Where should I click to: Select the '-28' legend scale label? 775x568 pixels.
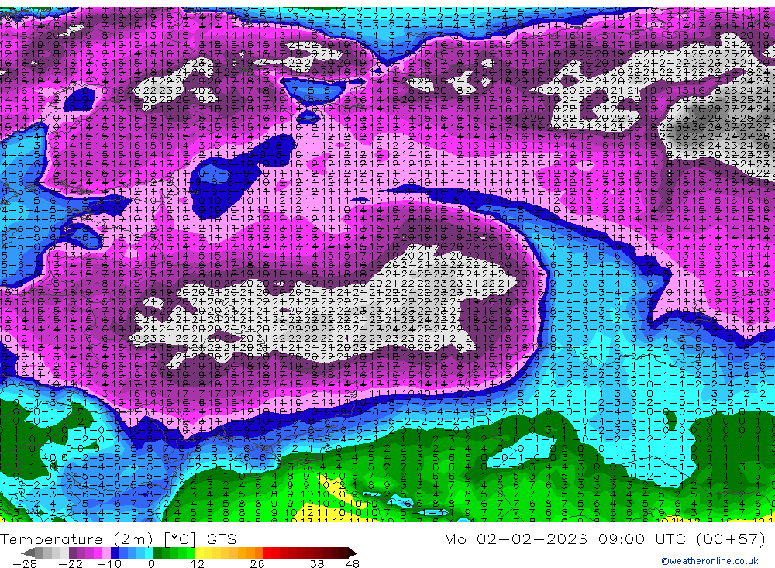[25, 563]
